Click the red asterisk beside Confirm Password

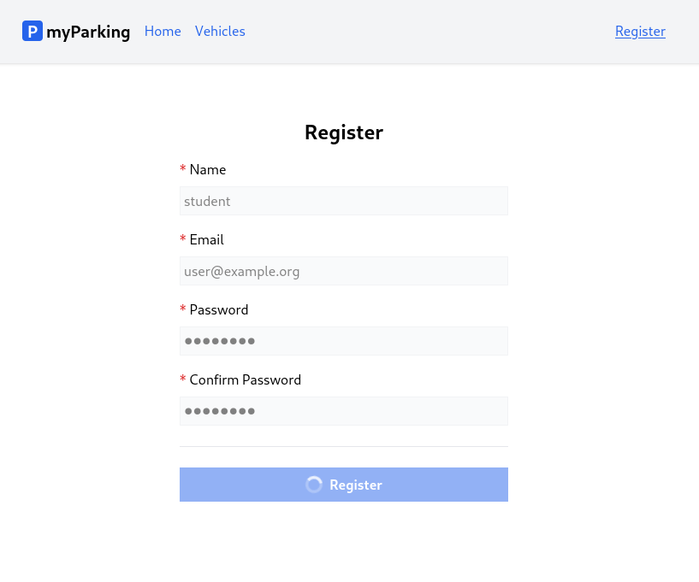pos(183,379)
